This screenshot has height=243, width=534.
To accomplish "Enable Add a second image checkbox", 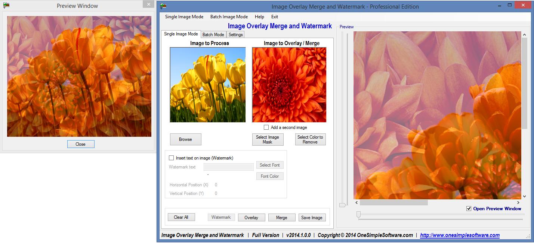I will pos(266,127).
